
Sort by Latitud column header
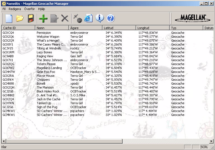(119, 28)
